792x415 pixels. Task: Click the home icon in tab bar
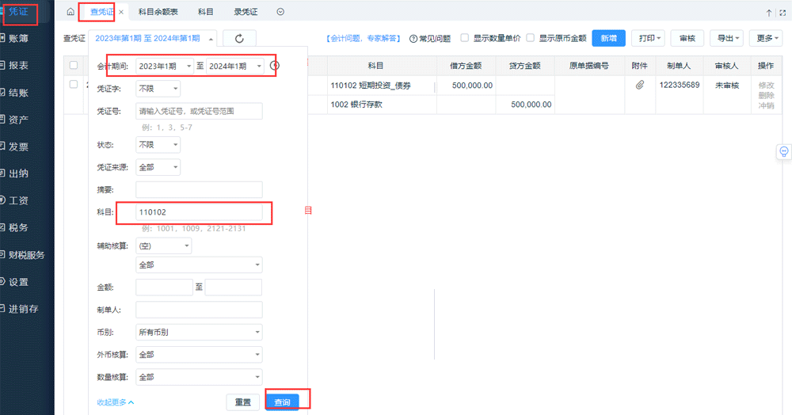point(70,13)
